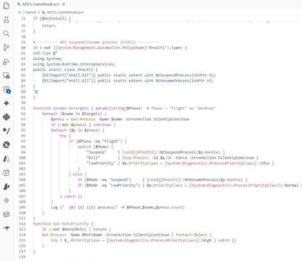Click 'Stop-Process' on line 100
This screenshot has width=302, height=261.
pyautogui.click(x=135, y=158)
